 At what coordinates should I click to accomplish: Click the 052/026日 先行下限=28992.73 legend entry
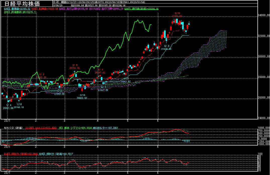(106, 9)
